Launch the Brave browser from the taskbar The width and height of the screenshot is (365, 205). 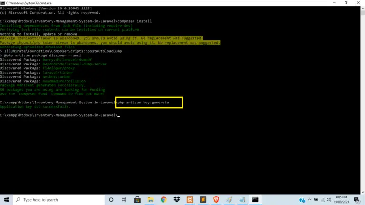216,200
